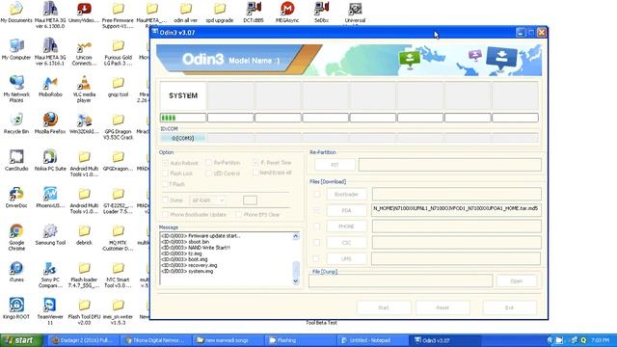
Task: Open My Documents desktop icon
Action: click(x=16, y=13)
